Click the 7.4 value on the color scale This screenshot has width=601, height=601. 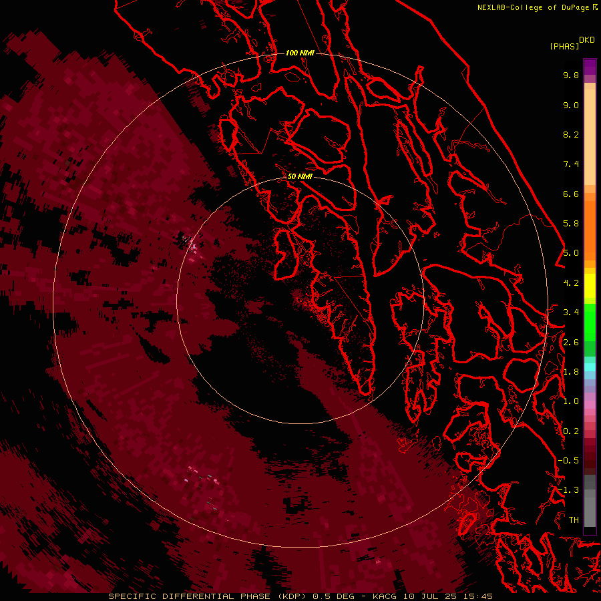click(x=571, y=164)
